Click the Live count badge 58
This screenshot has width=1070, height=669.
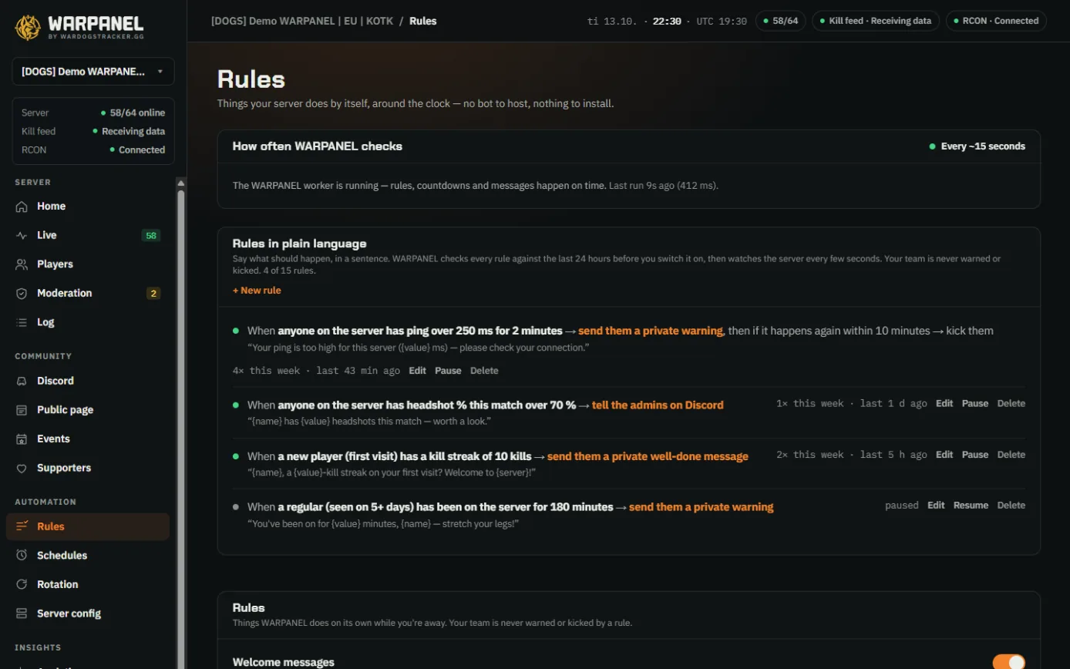(x=151, y=236)
